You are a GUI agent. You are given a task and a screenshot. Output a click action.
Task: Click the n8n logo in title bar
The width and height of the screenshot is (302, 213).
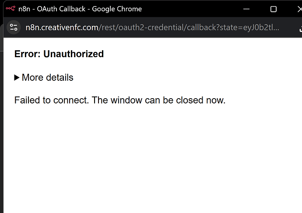pyautogui.click(x=11, y=8)
